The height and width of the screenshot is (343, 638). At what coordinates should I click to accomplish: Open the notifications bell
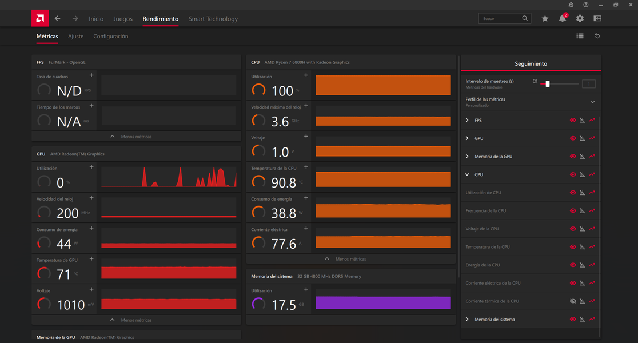562,19
